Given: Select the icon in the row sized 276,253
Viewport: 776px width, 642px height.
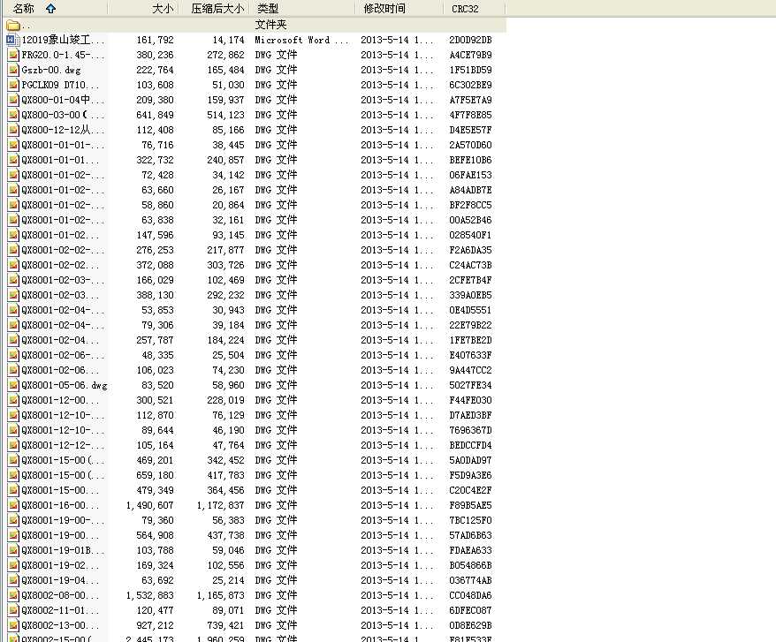Looking at the screenshot, I should click(14, 250).
